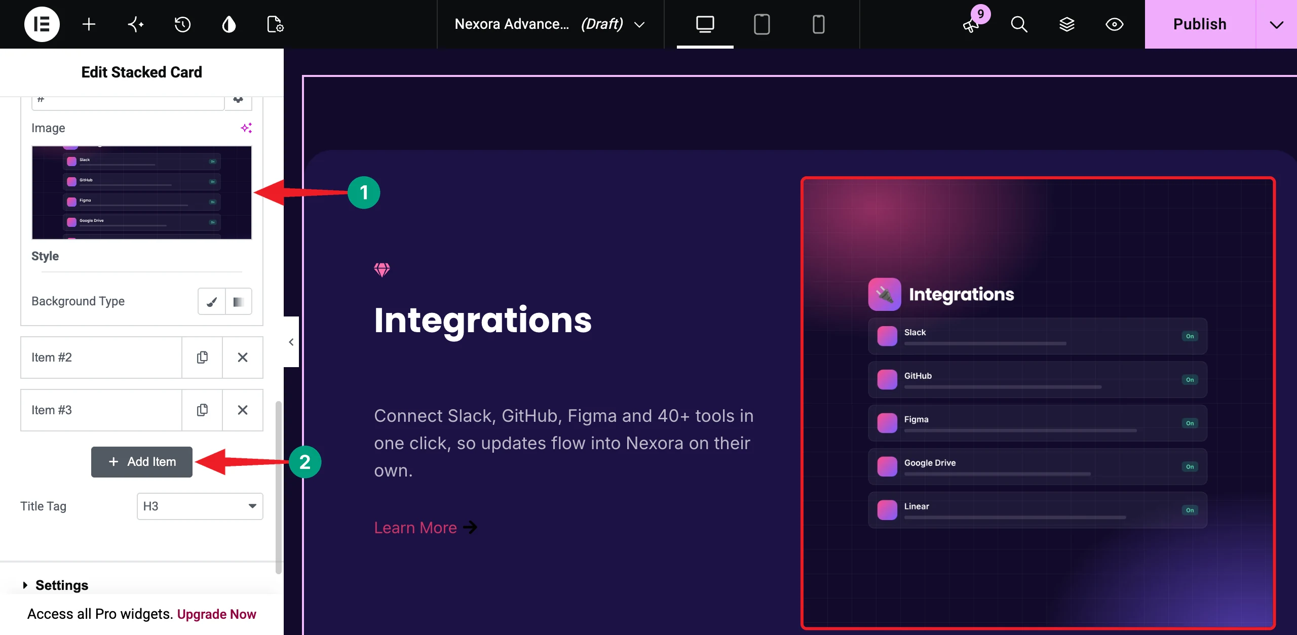
Task: Click the link field input box
Action: (x=128, y=103)
